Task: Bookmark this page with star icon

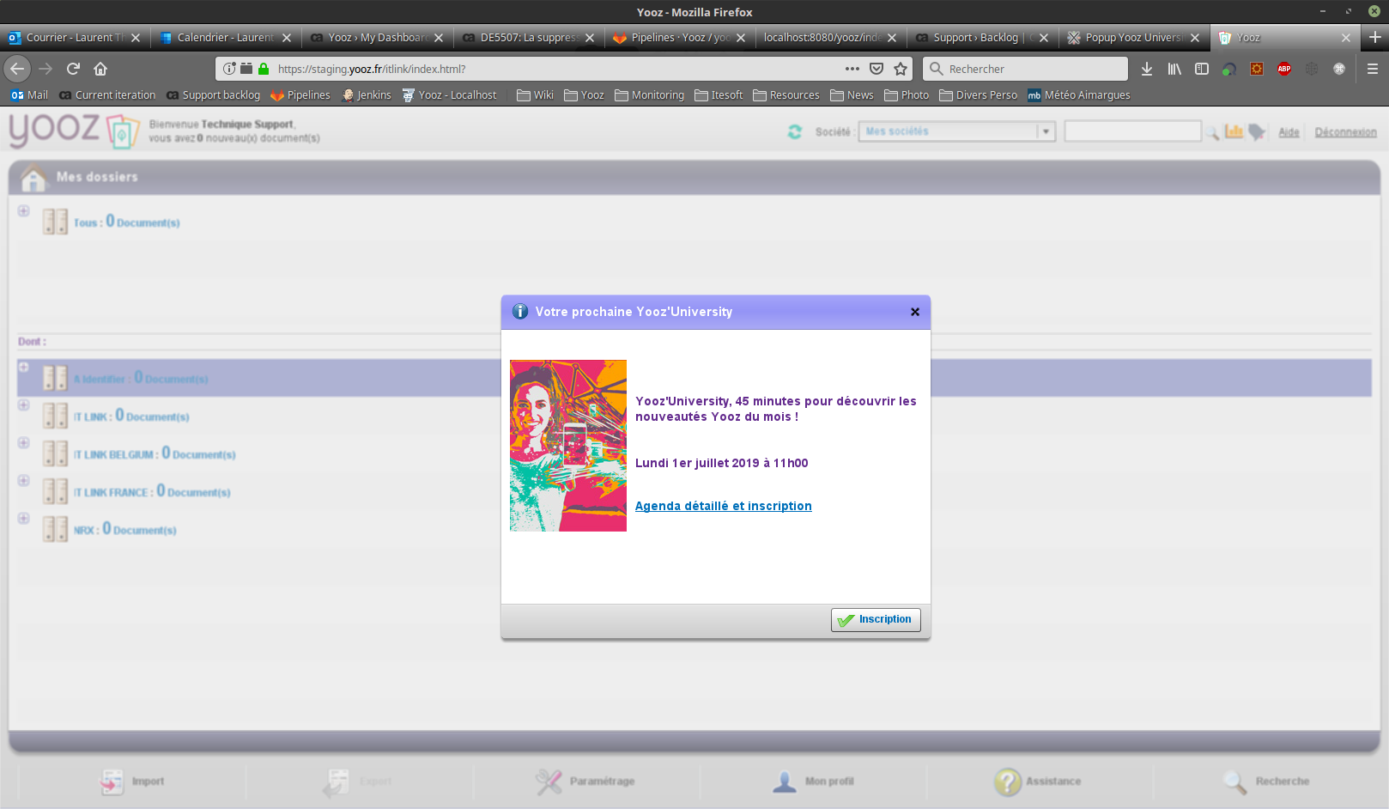Action: [x=901, y=69]
